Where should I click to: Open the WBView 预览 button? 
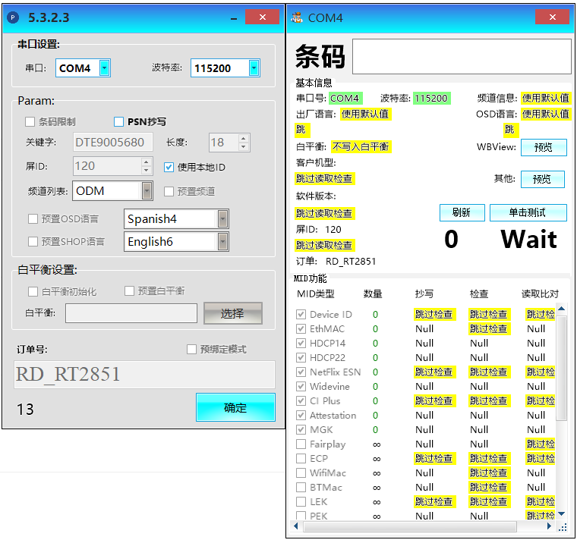pyautogui.click(x=543, y=147)
